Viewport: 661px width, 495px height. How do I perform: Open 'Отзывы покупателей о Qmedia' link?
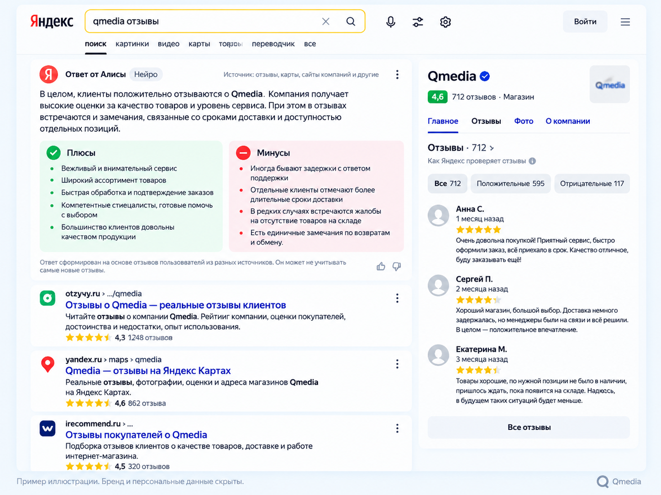[136, 435]
